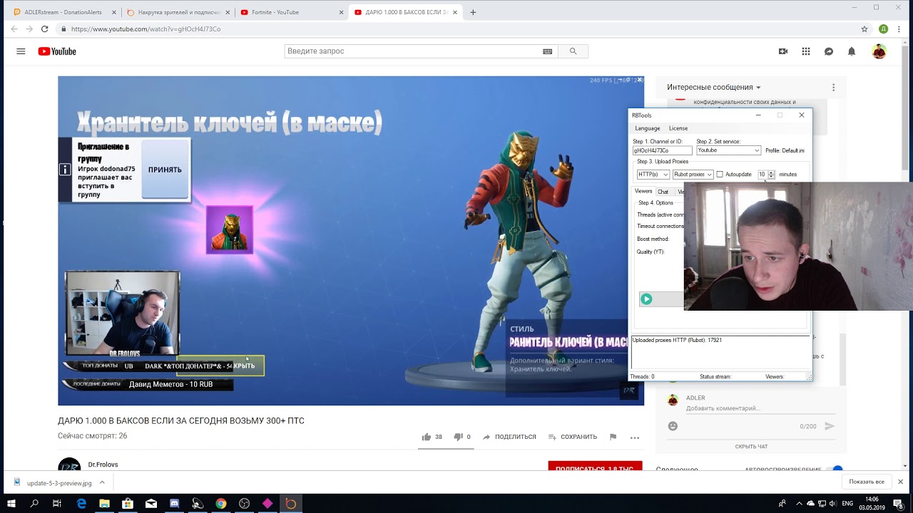Viewport: 913px width, 513px height.
Task: Bookmark this page with the star
Action: click(864, 29)
